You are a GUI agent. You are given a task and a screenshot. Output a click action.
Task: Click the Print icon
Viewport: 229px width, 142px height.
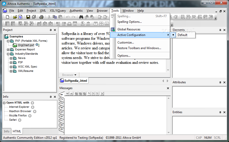(x=41, y=17)
